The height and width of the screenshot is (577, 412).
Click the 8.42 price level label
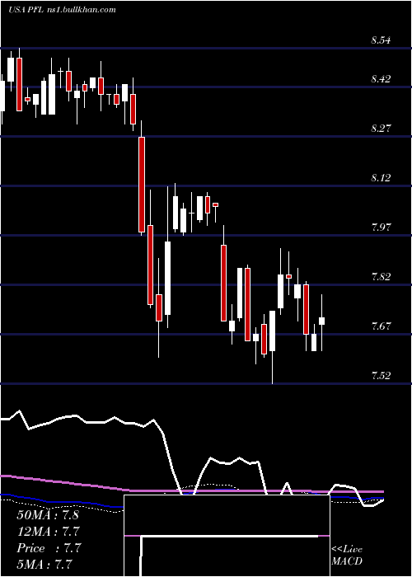(381, 79)
